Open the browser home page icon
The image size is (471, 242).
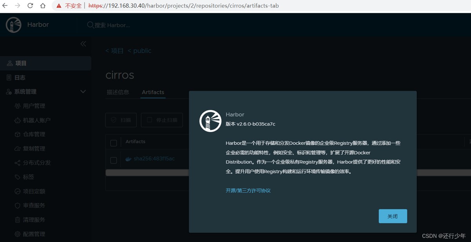pos(43,6)
